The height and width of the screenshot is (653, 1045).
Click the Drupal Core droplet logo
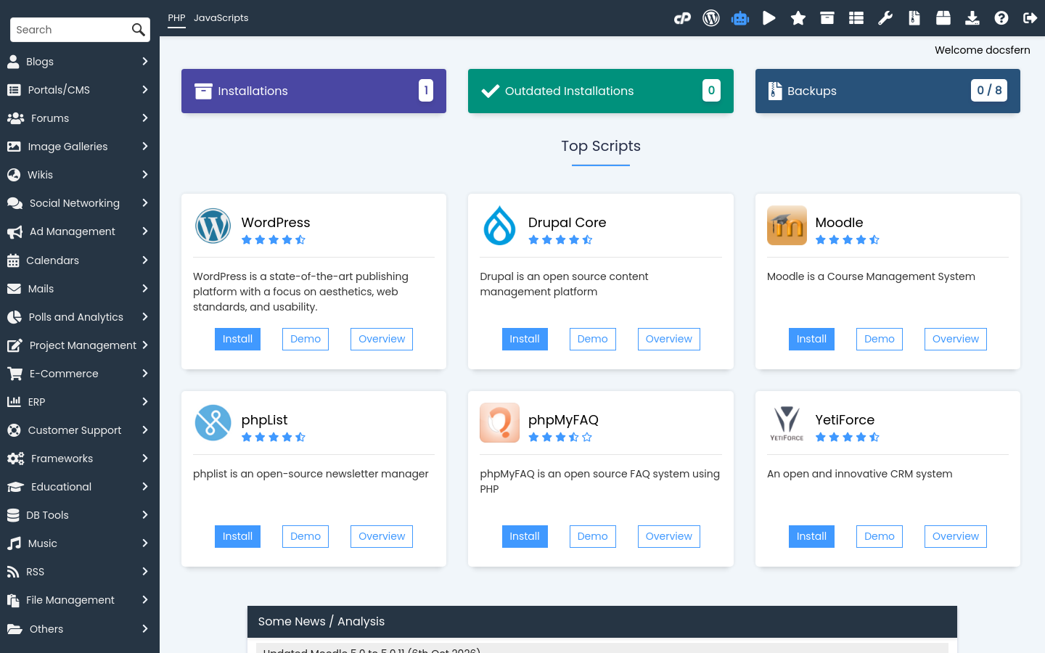pos(500,226)
